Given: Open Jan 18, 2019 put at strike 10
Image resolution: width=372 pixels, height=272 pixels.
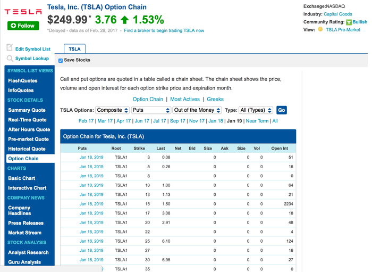Looking at the screenshot, I should (91, 185).
